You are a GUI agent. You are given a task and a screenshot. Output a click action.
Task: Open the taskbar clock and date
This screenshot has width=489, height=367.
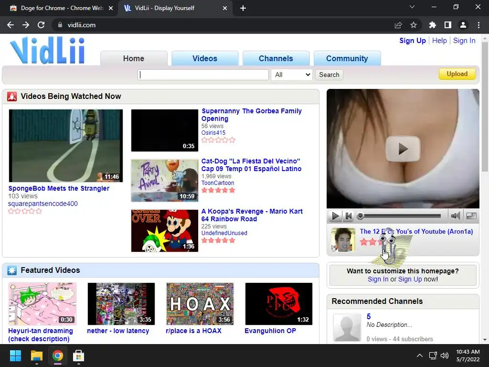[x=468, y=356]
